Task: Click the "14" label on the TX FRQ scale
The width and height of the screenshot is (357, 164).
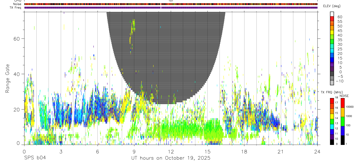Action: pos(337,118)
